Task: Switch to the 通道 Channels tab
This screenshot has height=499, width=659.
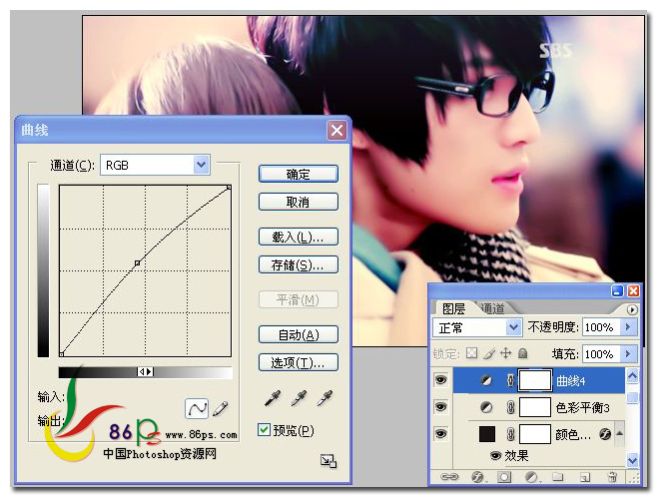Action: tap(492, 308)
